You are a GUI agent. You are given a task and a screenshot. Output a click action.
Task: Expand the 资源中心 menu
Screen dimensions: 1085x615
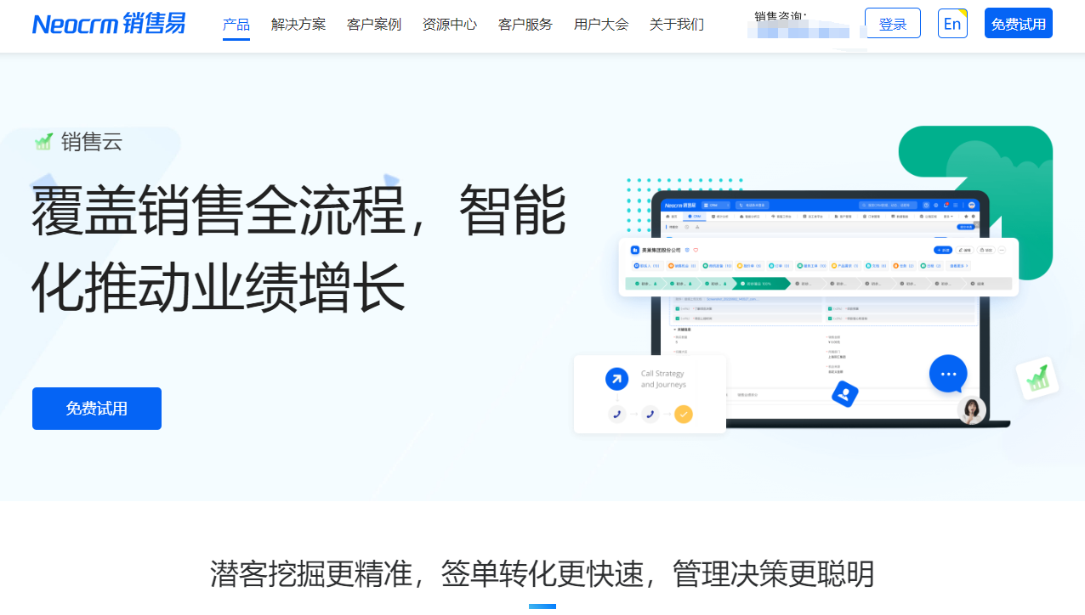(450, 24)
